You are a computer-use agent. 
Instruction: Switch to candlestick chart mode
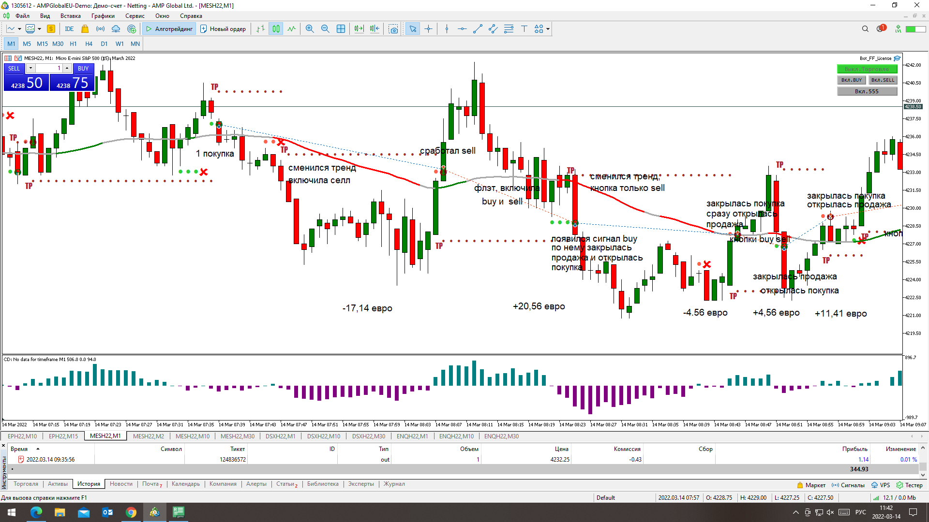pyautogui.click(x=276, y=29)
